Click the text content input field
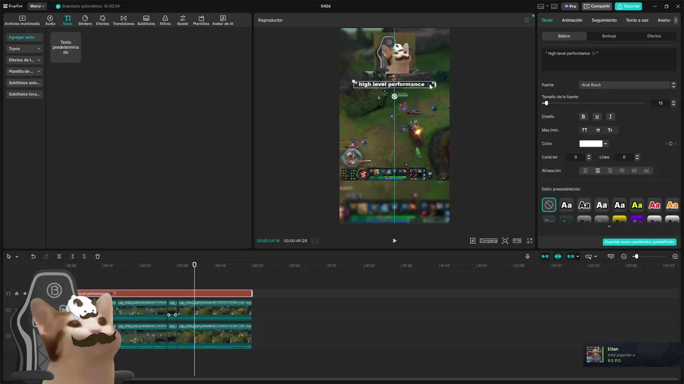Image resolution: width=684 pixels, height=384 pixels. 609,59
